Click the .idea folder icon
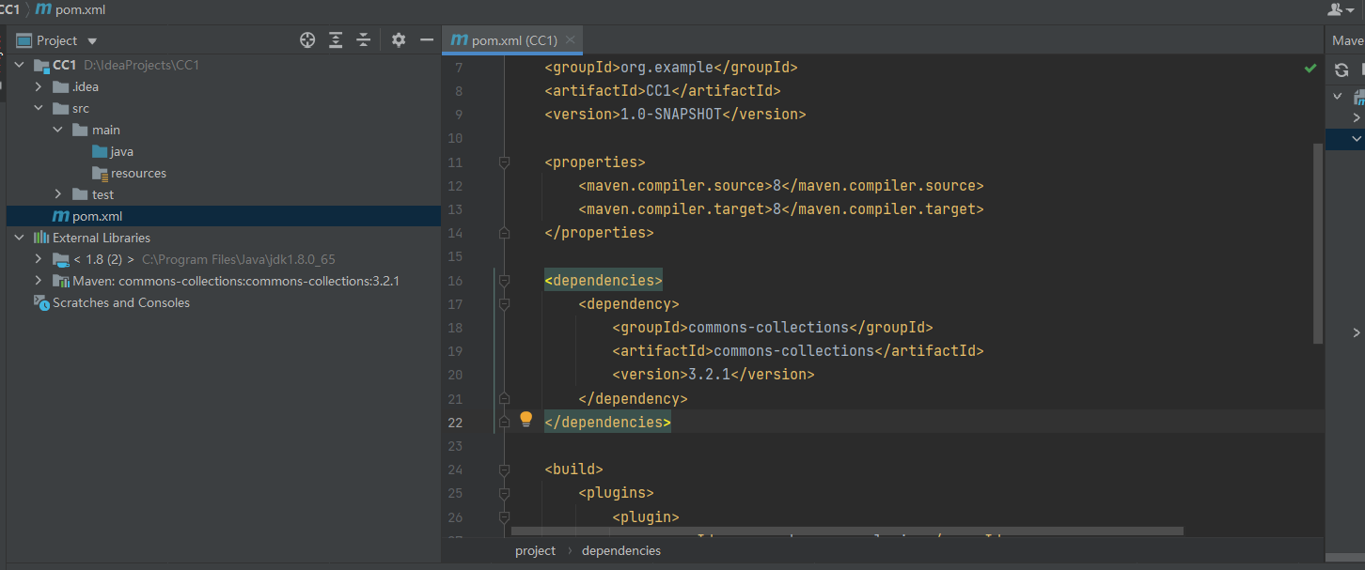This screenshot has height=570, width=1365. [x=61, y=86]
